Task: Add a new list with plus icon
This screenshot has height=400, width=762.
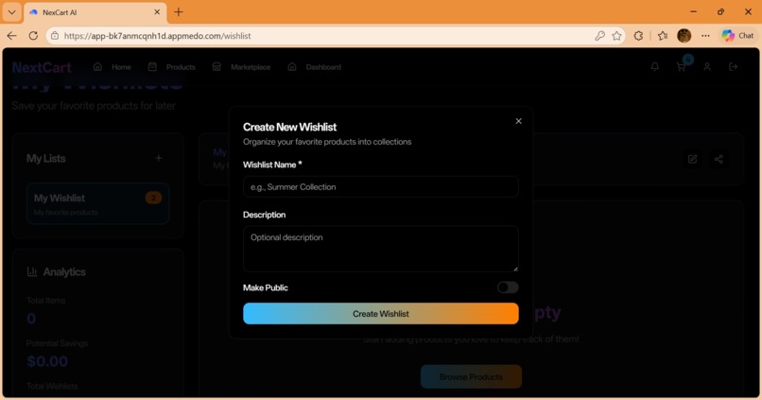Action: coord(159,158)
